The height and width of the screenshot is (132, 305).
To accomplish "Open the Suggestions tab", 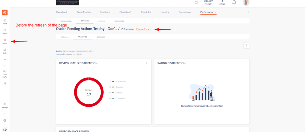I will click(x=185, y=12).
